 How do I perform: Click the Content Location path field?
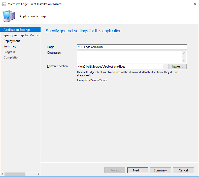pos(120,67)
